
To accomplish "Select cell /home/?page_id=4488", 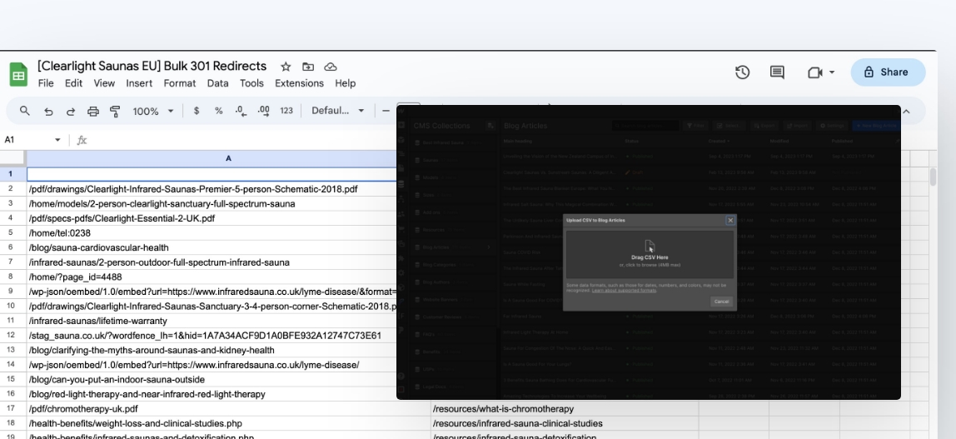I will pyautogui.click(x=212, y=277).
